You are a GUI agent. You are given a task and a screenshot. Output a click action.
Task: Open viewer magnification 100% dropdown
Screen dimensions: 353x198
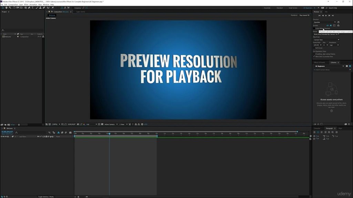pyautogui.click(x=56, y=124)
